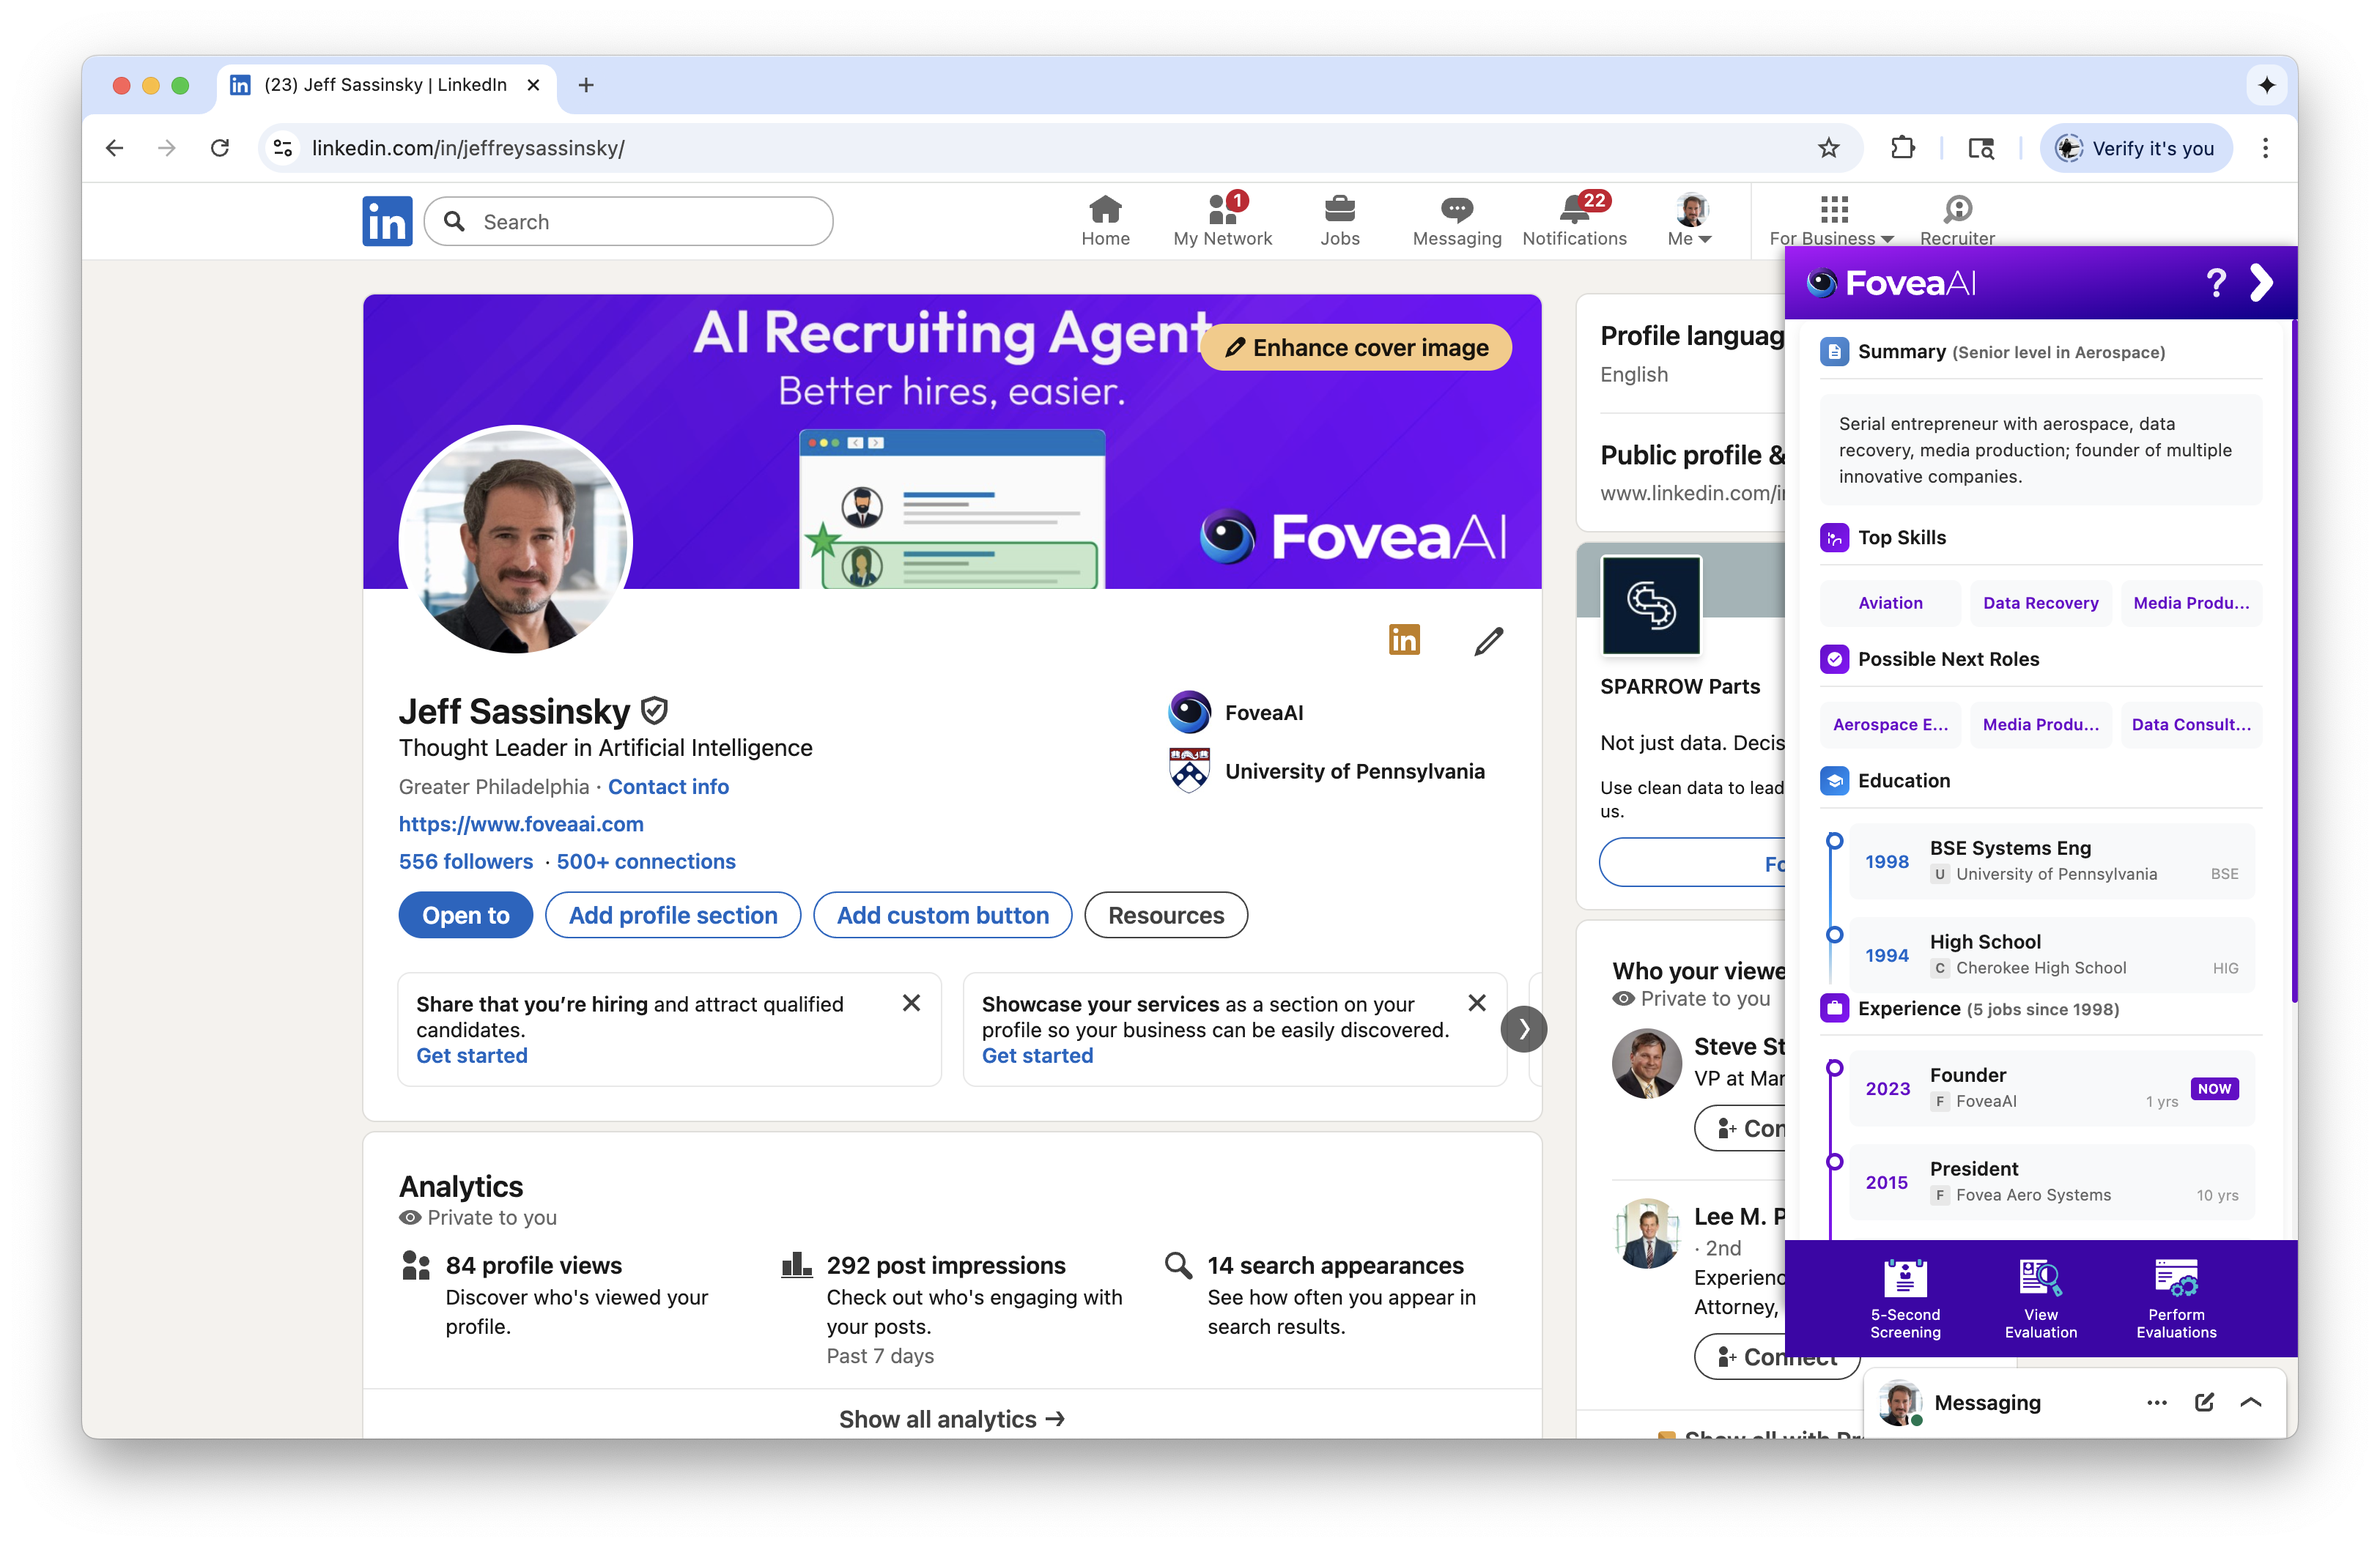Image resolution: width=2380 pixels, height=1547 pixels.
Task: Open new browser tab plus button
Action: 586,85
